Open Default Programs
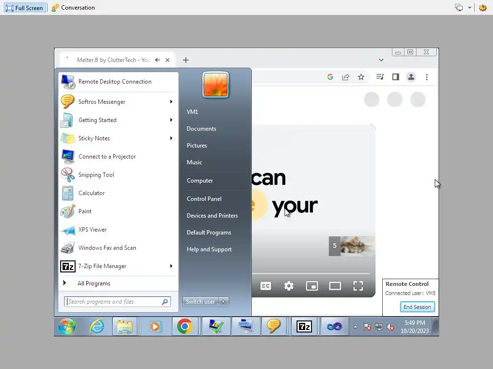 tap(209, 233)
